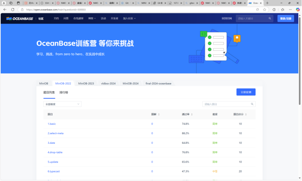Open the favorites list icon

(282, 9)
